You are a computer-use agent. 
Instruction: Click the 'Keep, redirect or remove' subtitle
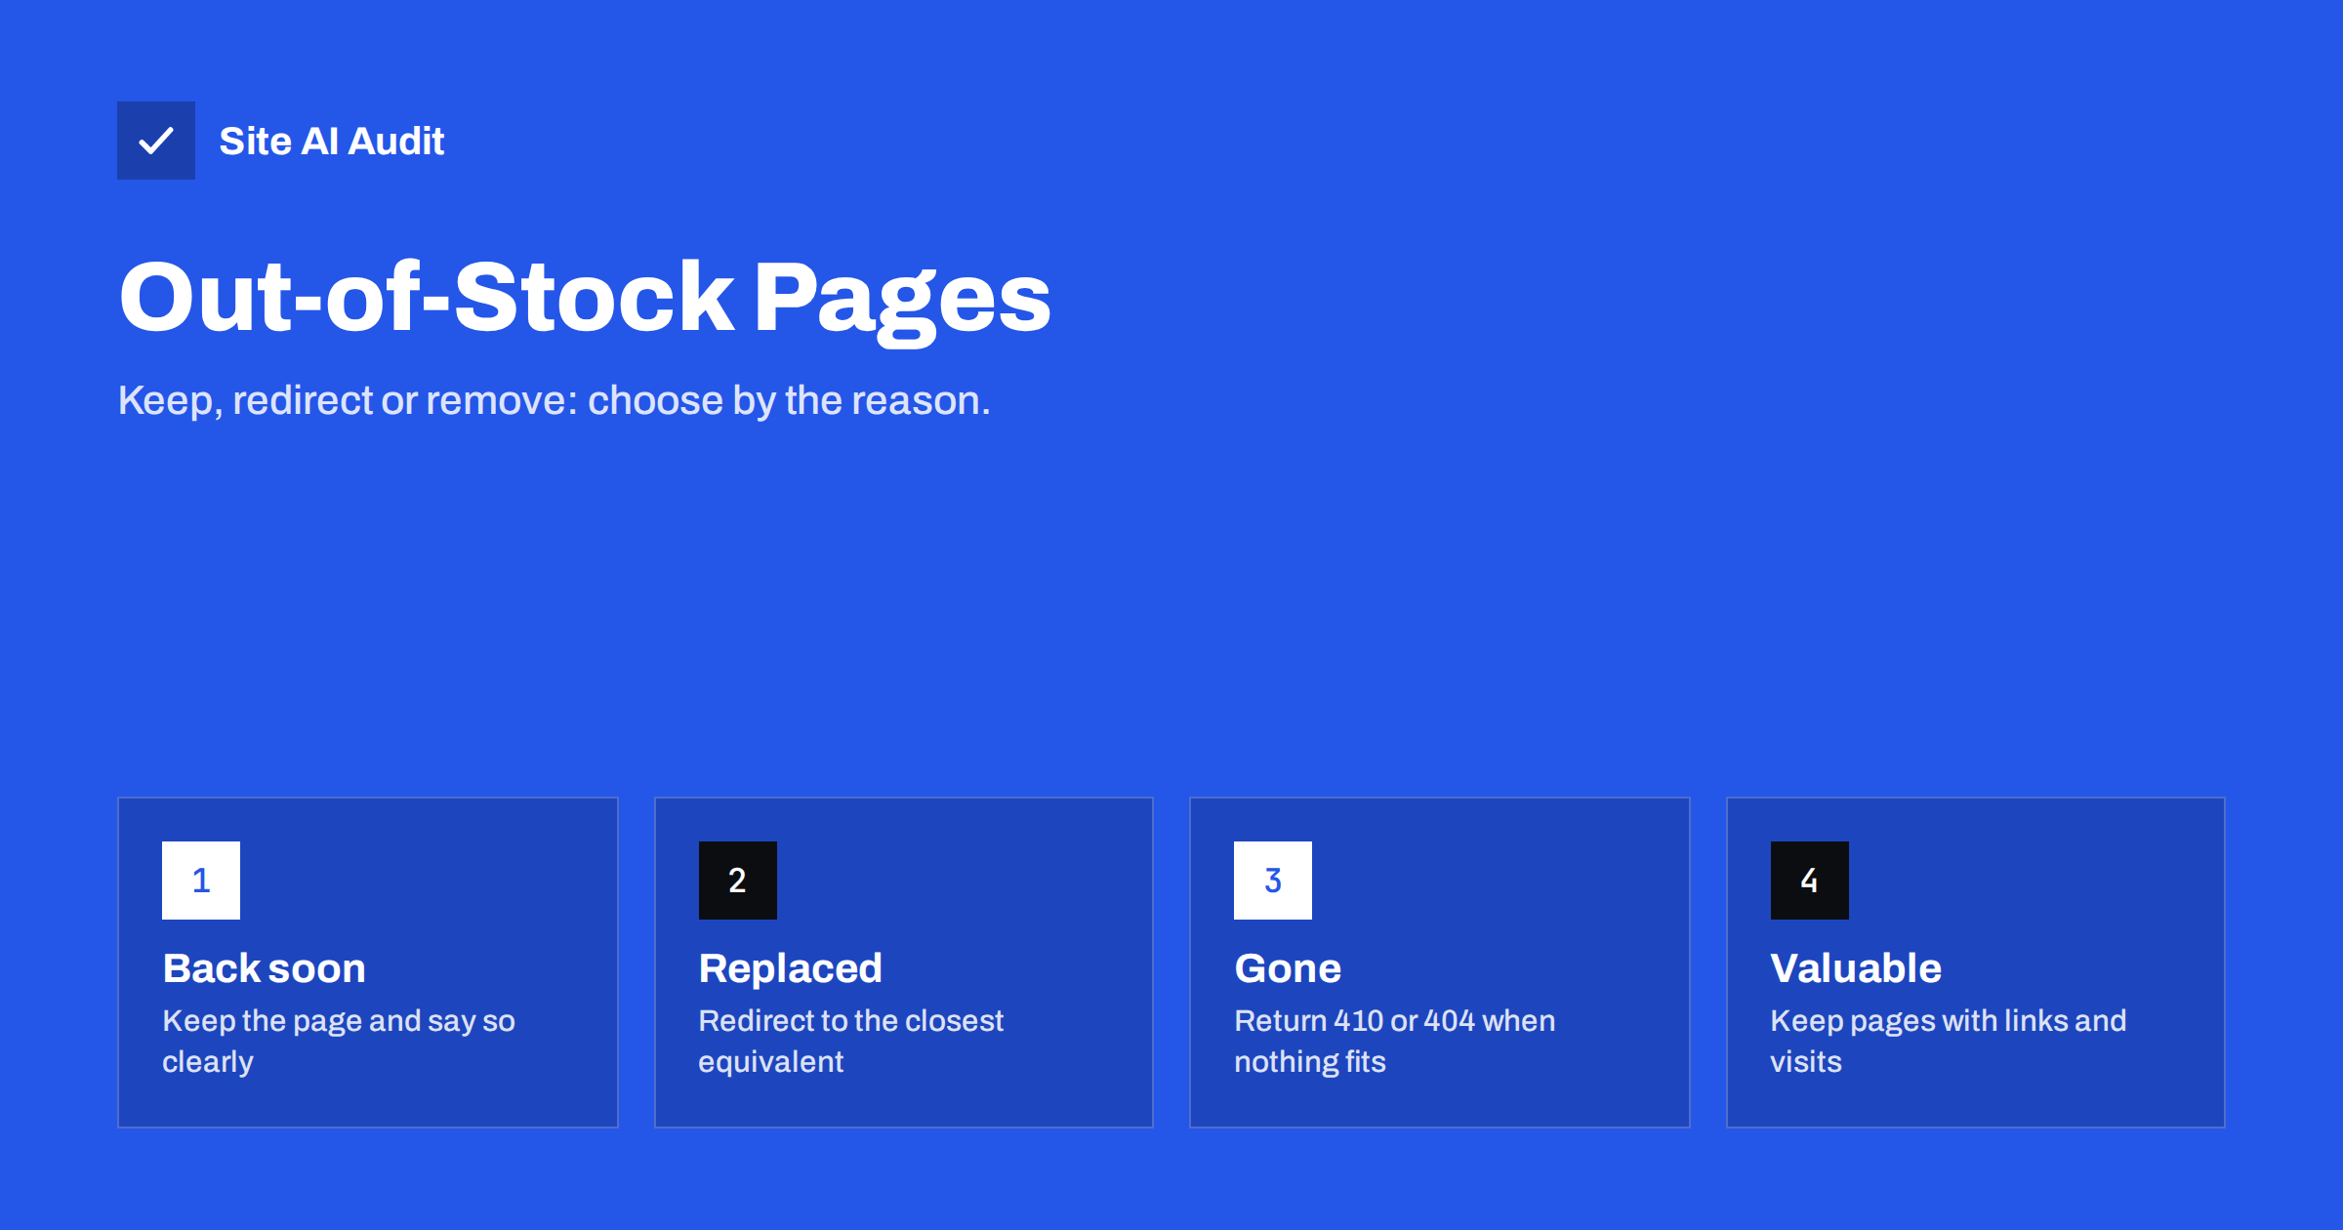coord(555,400)
